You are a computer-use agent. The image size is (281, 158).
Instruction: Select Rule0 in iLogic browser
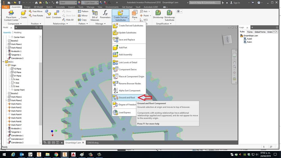pyautogui.click(x=248, y=39)
